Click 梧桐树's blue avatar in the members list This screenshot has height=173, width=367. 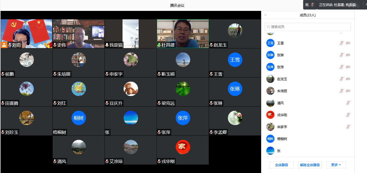coord(270,139)
